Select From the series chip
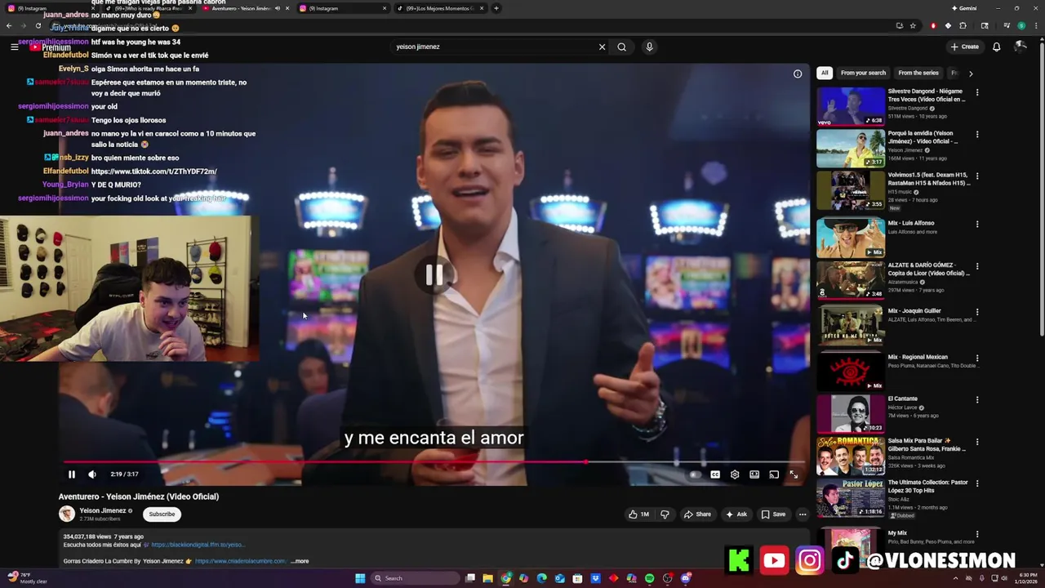This screenshot has width=1045, height=588. coord(918,73)
